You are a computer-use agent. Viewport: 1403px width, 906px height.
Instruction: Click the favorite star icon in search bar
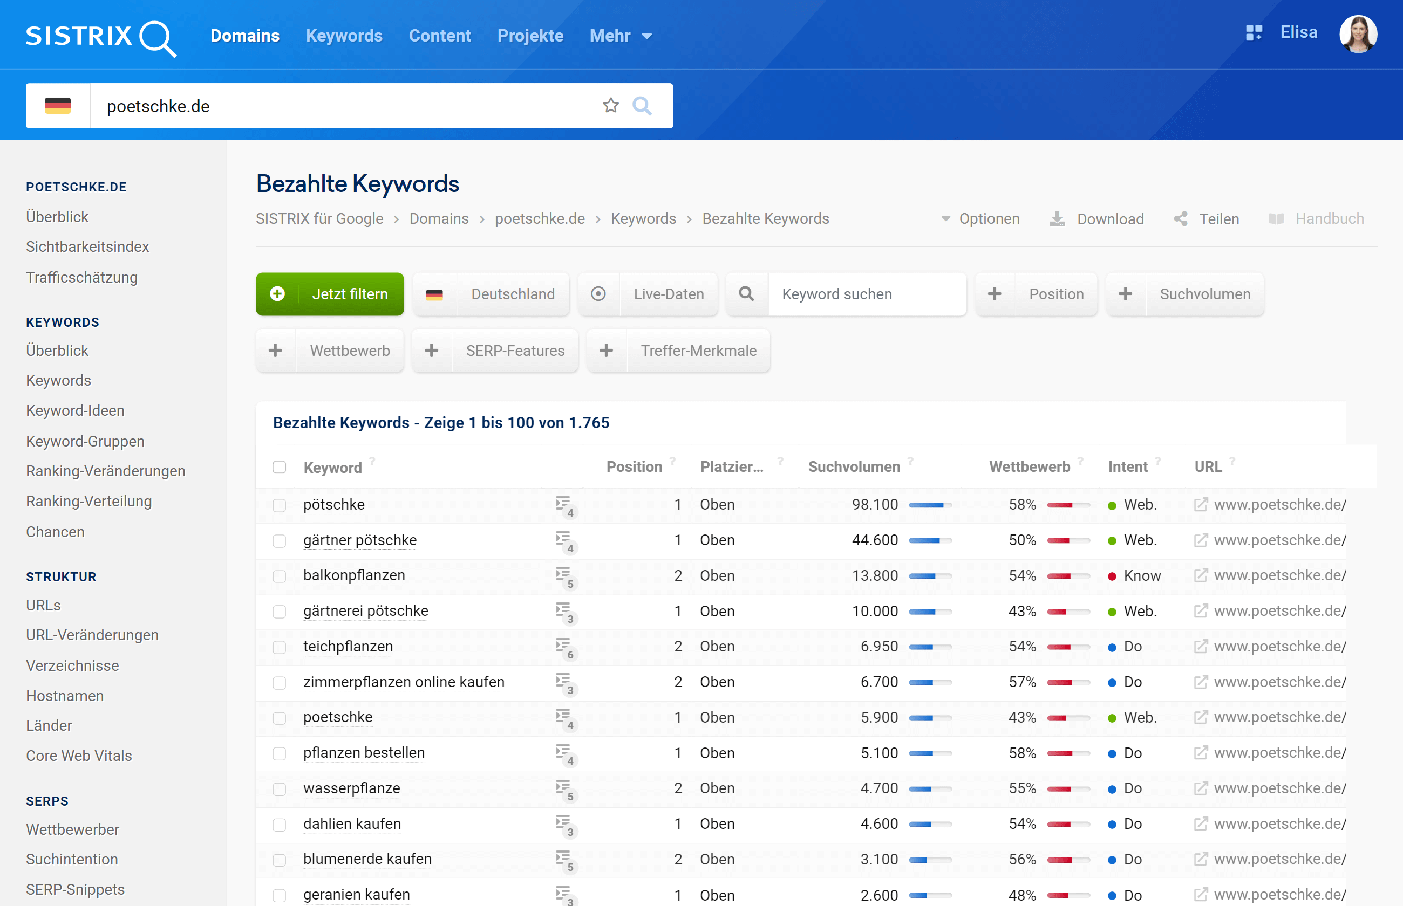[610, 106]
